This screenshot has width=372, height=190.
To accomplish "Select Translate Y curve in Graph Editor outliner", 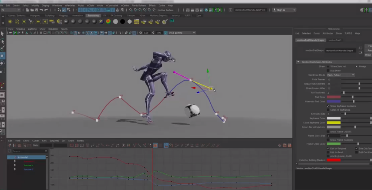I will point(28,165).
